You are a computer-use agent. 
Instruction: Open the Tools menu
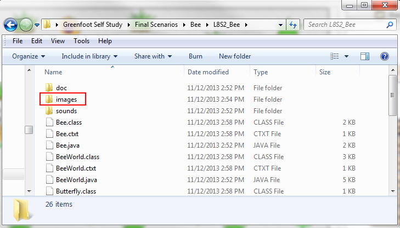click(x=81, y=41)
